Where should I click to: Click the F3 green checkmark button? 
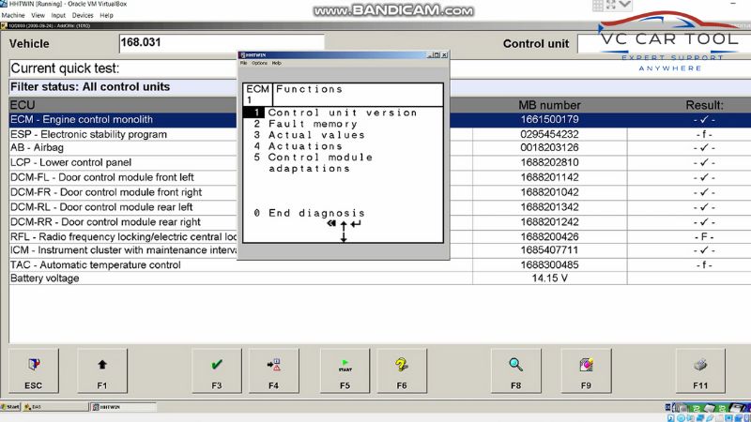click(217, 370)
